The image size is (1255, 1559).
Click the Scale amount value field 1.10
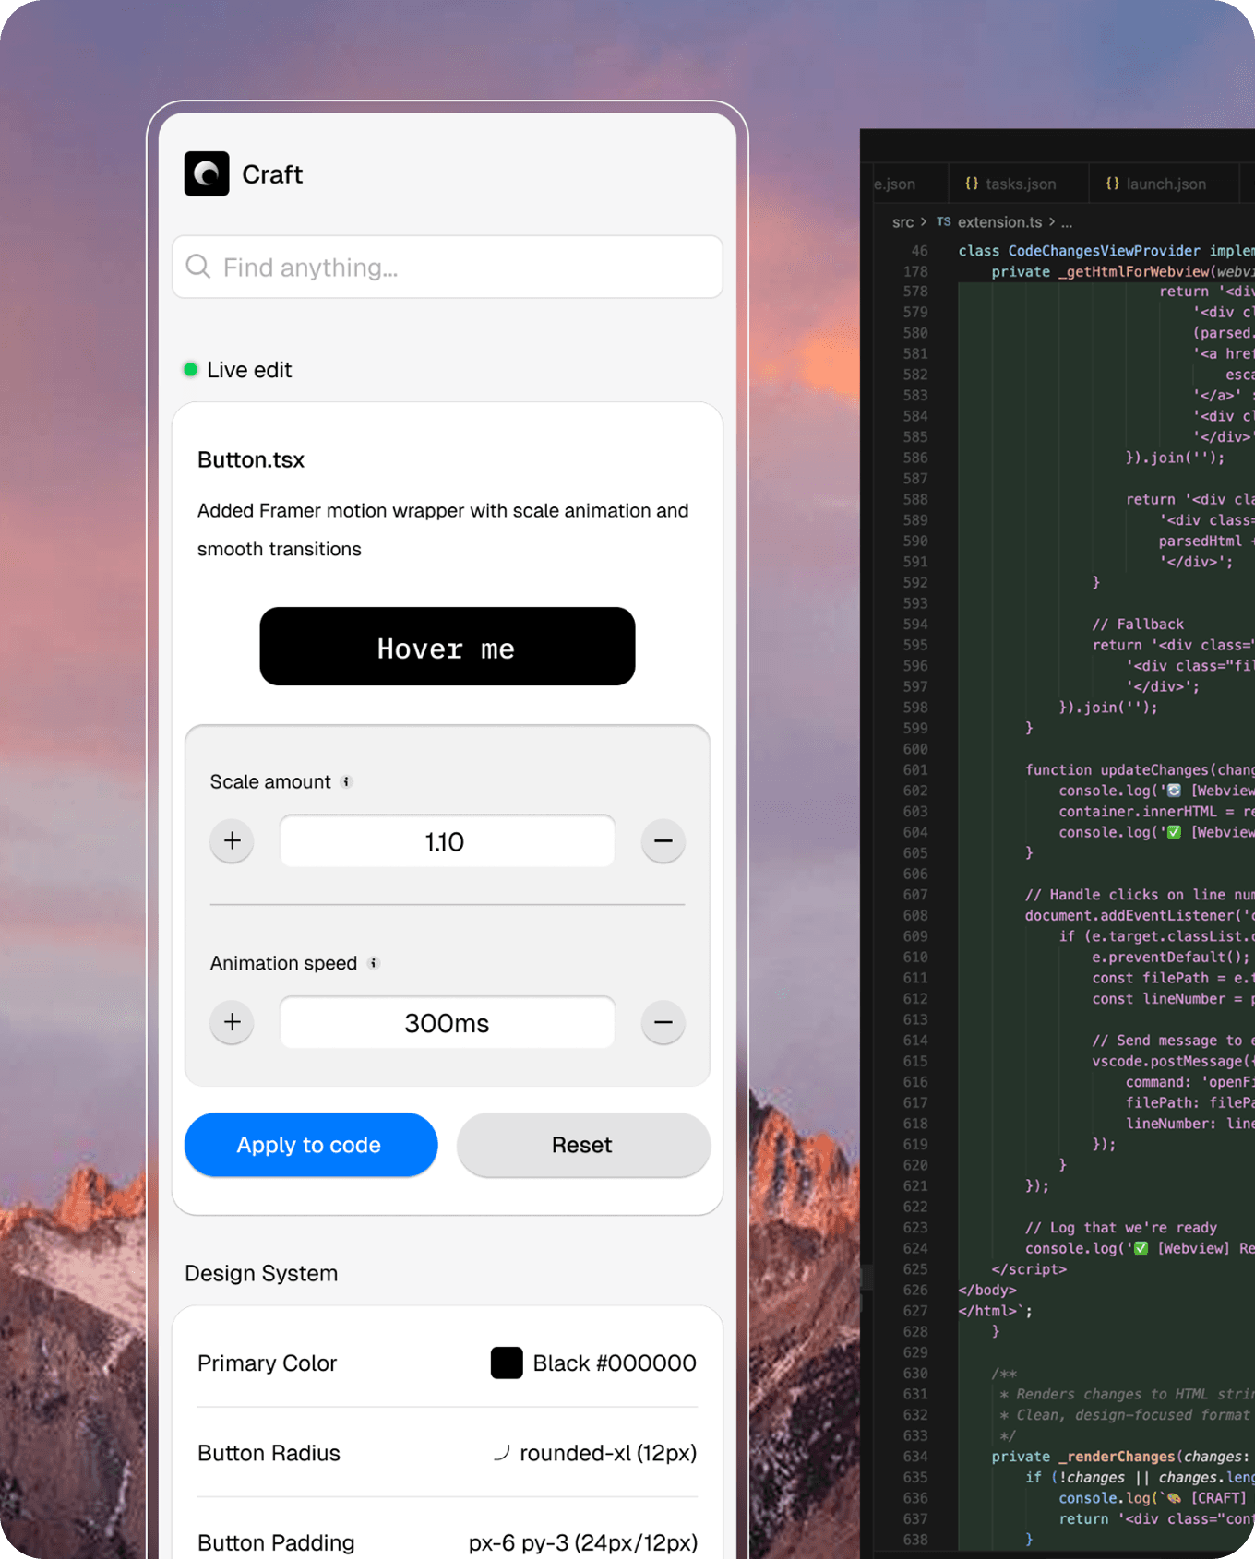[x=448, y=841]
